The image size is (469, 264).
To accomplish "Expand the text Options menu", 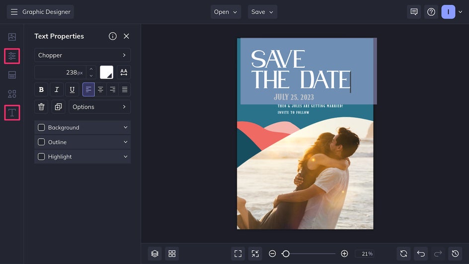I will [x=99, y=107].
